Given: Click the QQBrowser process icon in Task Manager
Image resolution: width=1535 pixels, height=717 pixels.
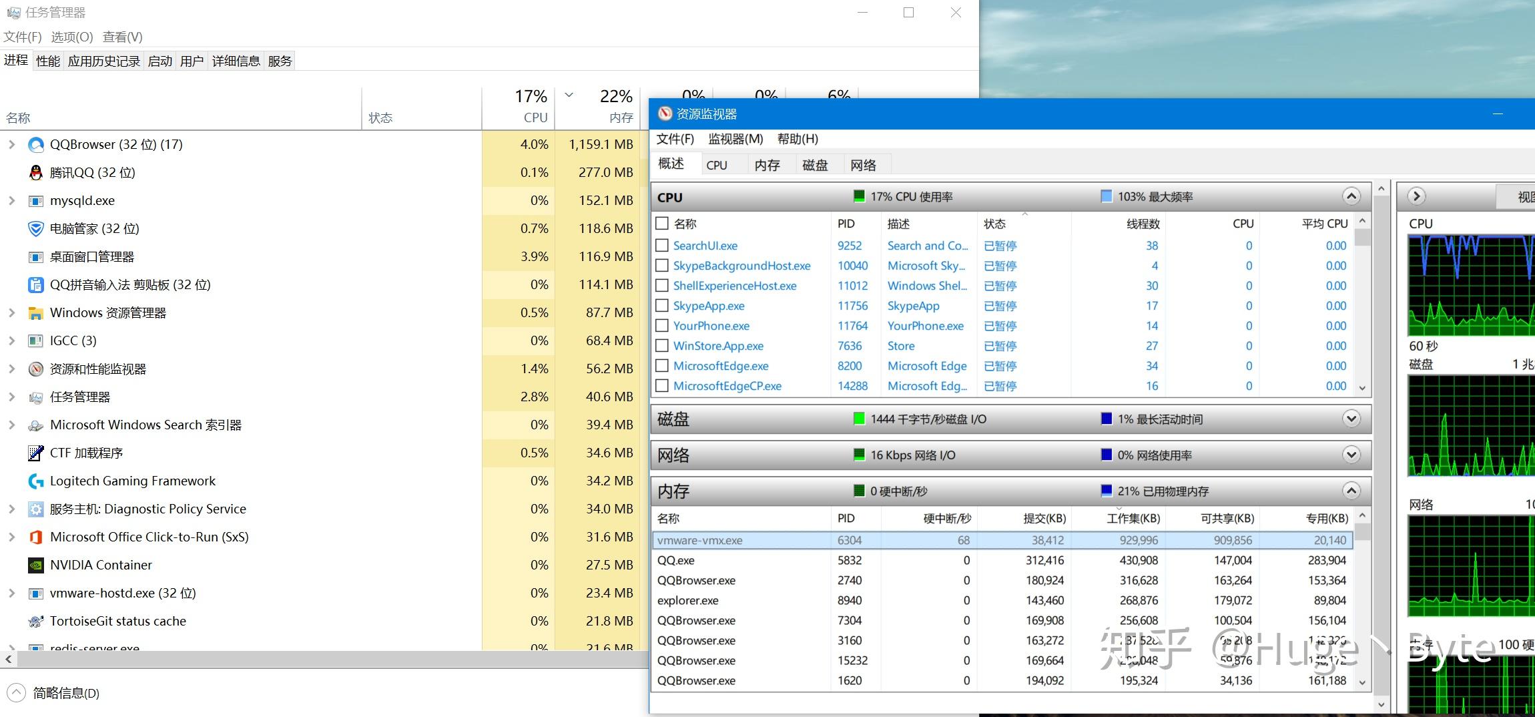Looking at the screenshot, I should tap(36, 144).
